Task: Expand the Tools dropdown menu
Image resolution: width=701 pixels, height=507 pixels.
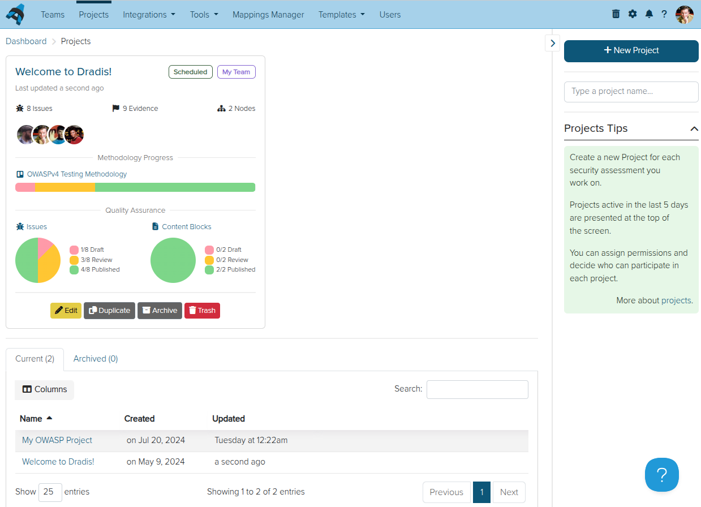Action: (x=204, y=15)
